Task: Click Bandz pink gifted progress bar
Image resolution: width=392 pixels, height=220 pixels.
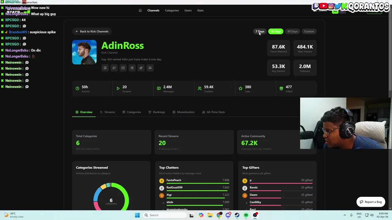Action: pos(265,191)
